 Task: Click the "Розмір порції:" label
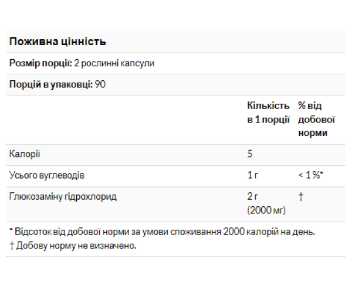(39, 63)
